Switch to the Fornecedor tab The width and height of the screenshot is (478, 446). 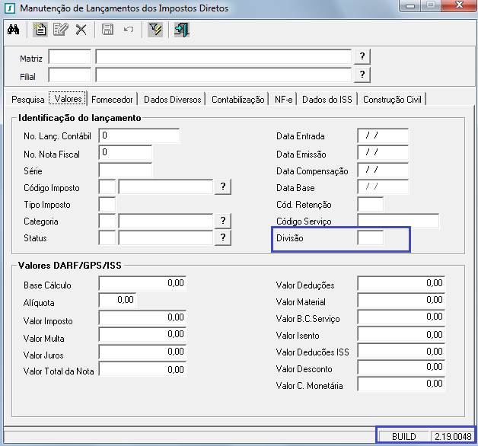[x=113, y=100]
